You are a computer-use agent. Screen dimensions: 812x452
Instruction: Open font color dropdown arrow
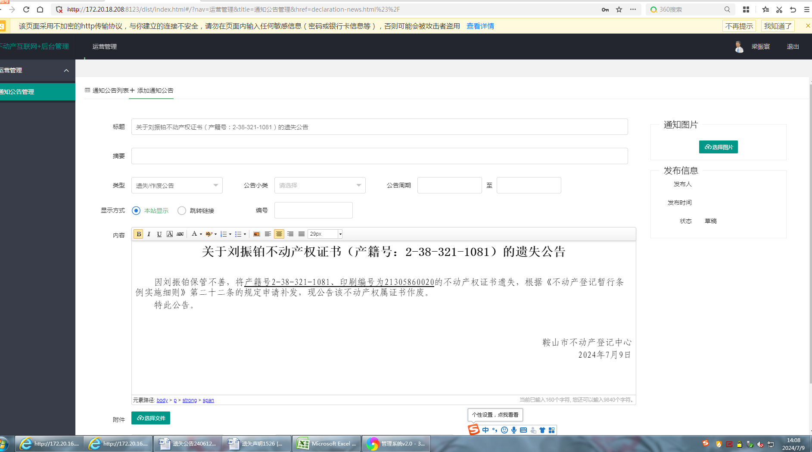pyautogui.click(x=201, y=234)
